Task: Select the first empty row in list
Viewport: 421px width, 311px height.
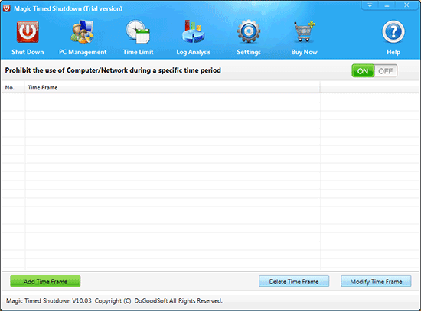Action: tap(210, 98)
